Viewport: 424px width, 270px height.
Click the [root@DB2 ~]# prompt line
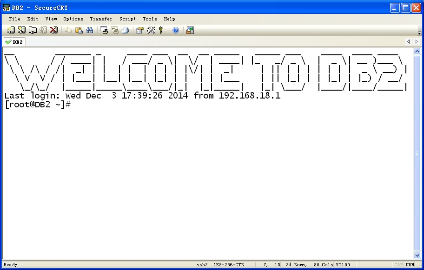(x=38, y=104)
